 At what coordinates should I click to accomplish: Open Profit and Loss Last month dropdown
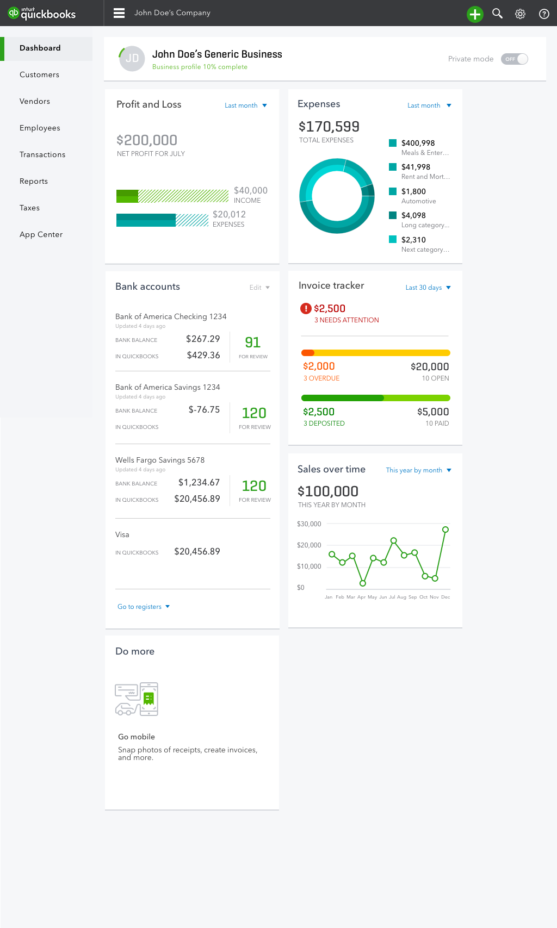point(246,105)
